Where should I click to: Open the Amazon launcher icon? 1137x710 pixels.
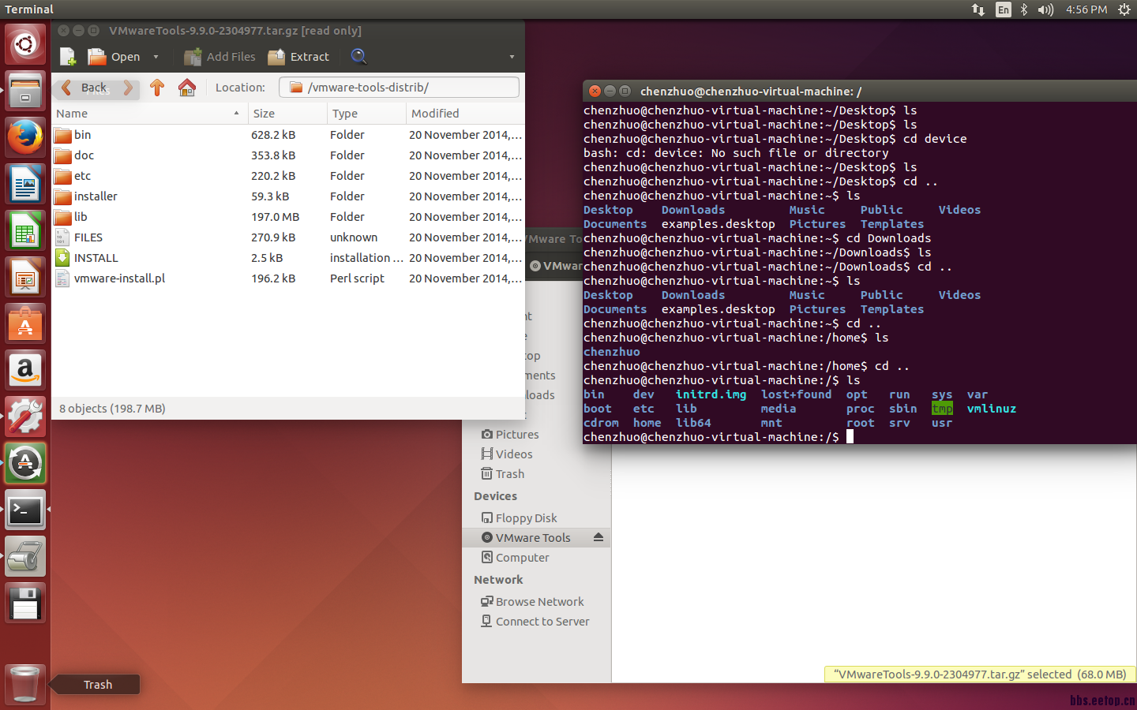click(x=25, y=370)
